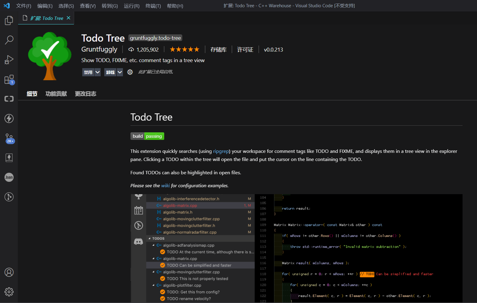This screenshot has width=477, height=303.
Task: Open the 选择(S) menu
Action: [x=66, y=6]
